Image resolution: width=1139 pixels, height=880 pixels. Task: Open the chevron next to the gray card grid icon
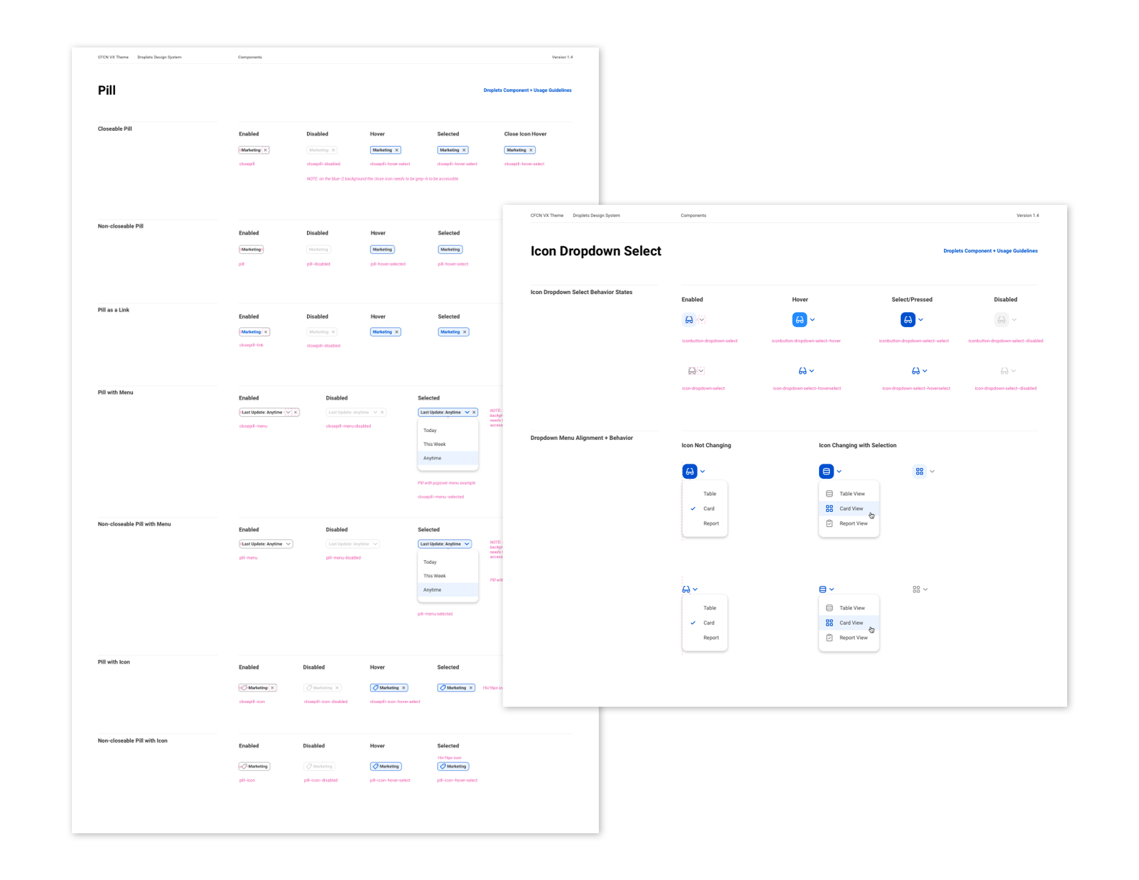[925, 590]
